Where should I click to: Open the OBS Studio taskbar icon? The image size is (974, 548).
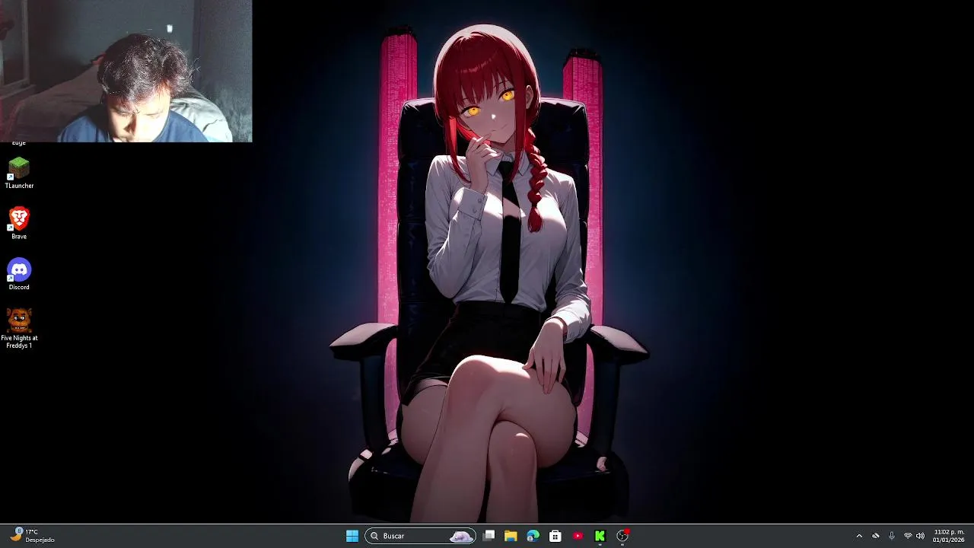click(622, 536)
